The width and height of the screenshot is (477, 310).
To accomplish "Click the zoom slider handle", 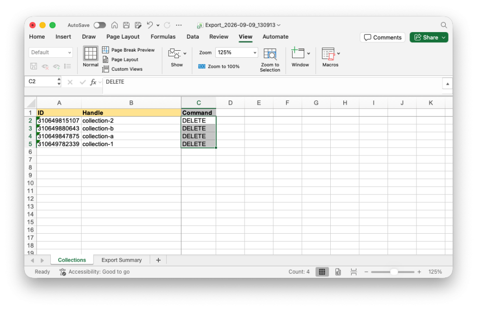I will pyautogui.click(x=394, y=272).
